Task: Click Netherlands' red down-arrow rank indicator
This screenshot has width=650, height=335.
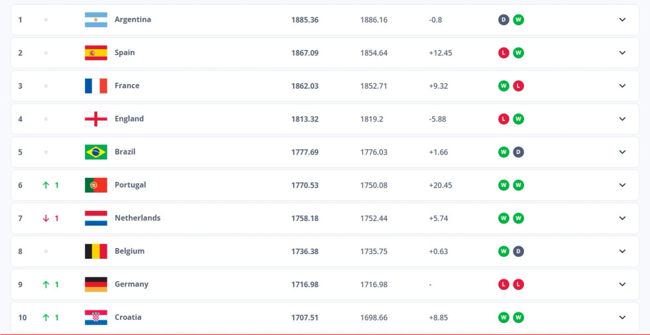Action: [x=46, y=218]
